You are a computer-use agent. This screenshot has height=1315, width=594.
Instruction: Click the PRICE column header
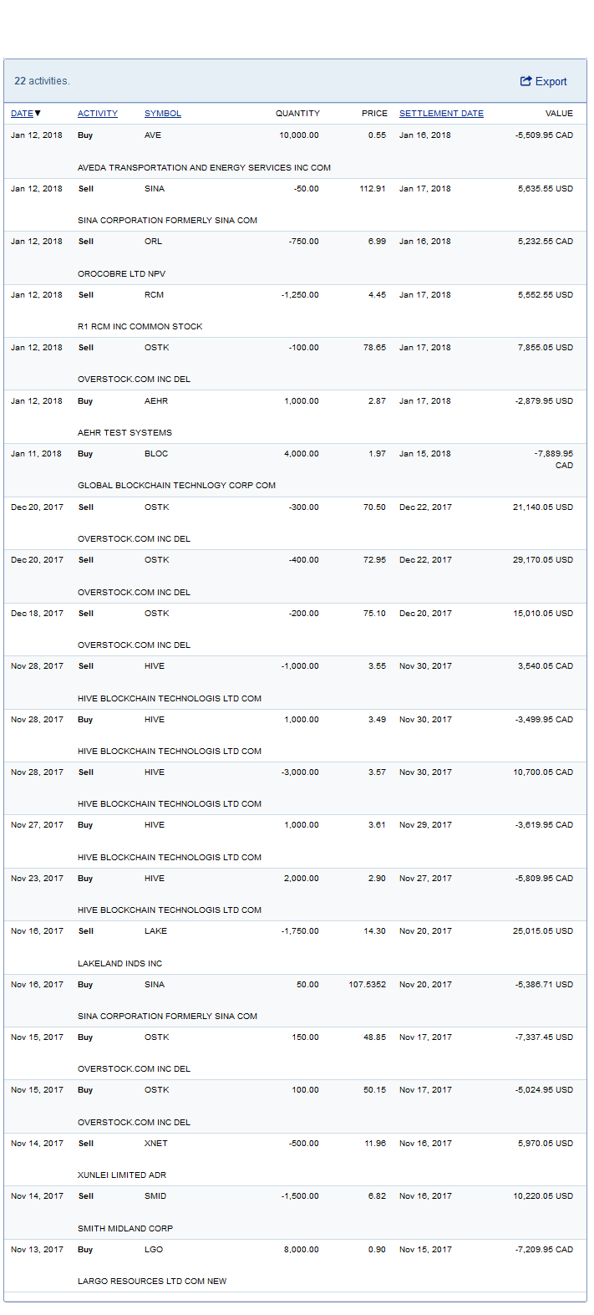374,114
